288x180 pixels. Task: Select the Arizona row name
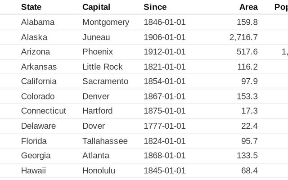[x=36, y=52]
